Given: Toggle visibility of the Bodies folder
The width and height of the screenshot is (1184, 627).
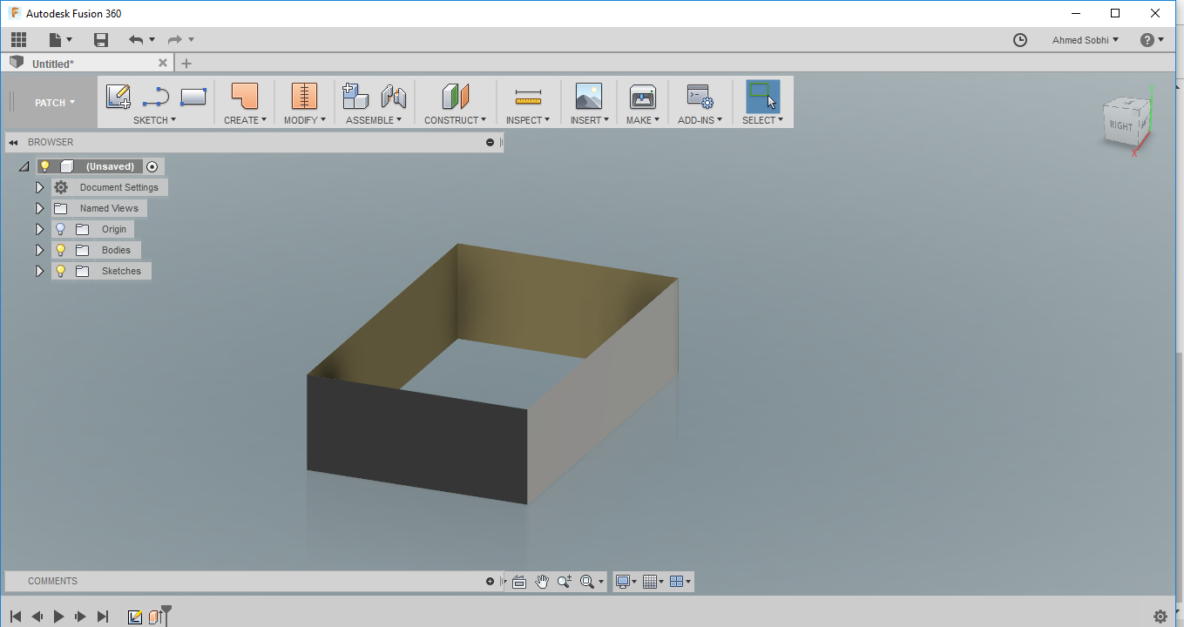Looking at the screenshot, I should pyautogui.click(x=60, y=250).
